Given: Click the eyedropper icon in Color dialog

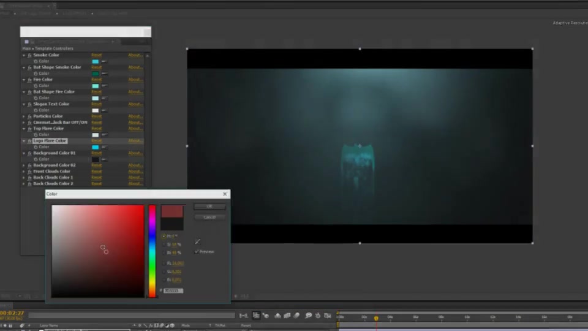Looking at the screenshot, I should tap(198, 242).
